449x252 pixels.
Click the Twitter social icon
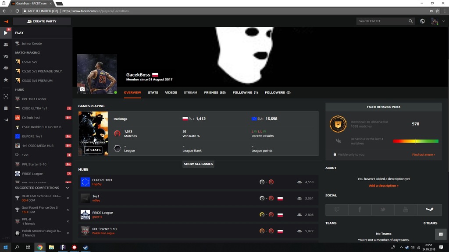[x=383, y=210]
